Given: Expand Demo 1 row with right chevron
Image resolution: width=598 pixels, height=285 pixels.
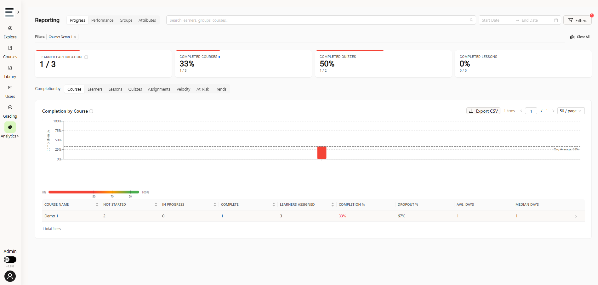Looking at the screenshot, I should click(576, 216).
